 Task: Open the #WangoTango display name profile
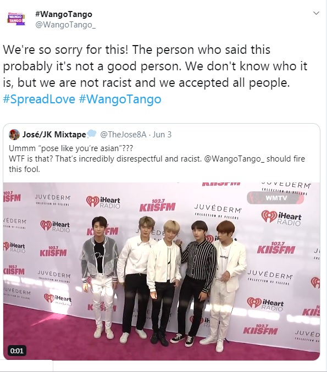(64, 14)
